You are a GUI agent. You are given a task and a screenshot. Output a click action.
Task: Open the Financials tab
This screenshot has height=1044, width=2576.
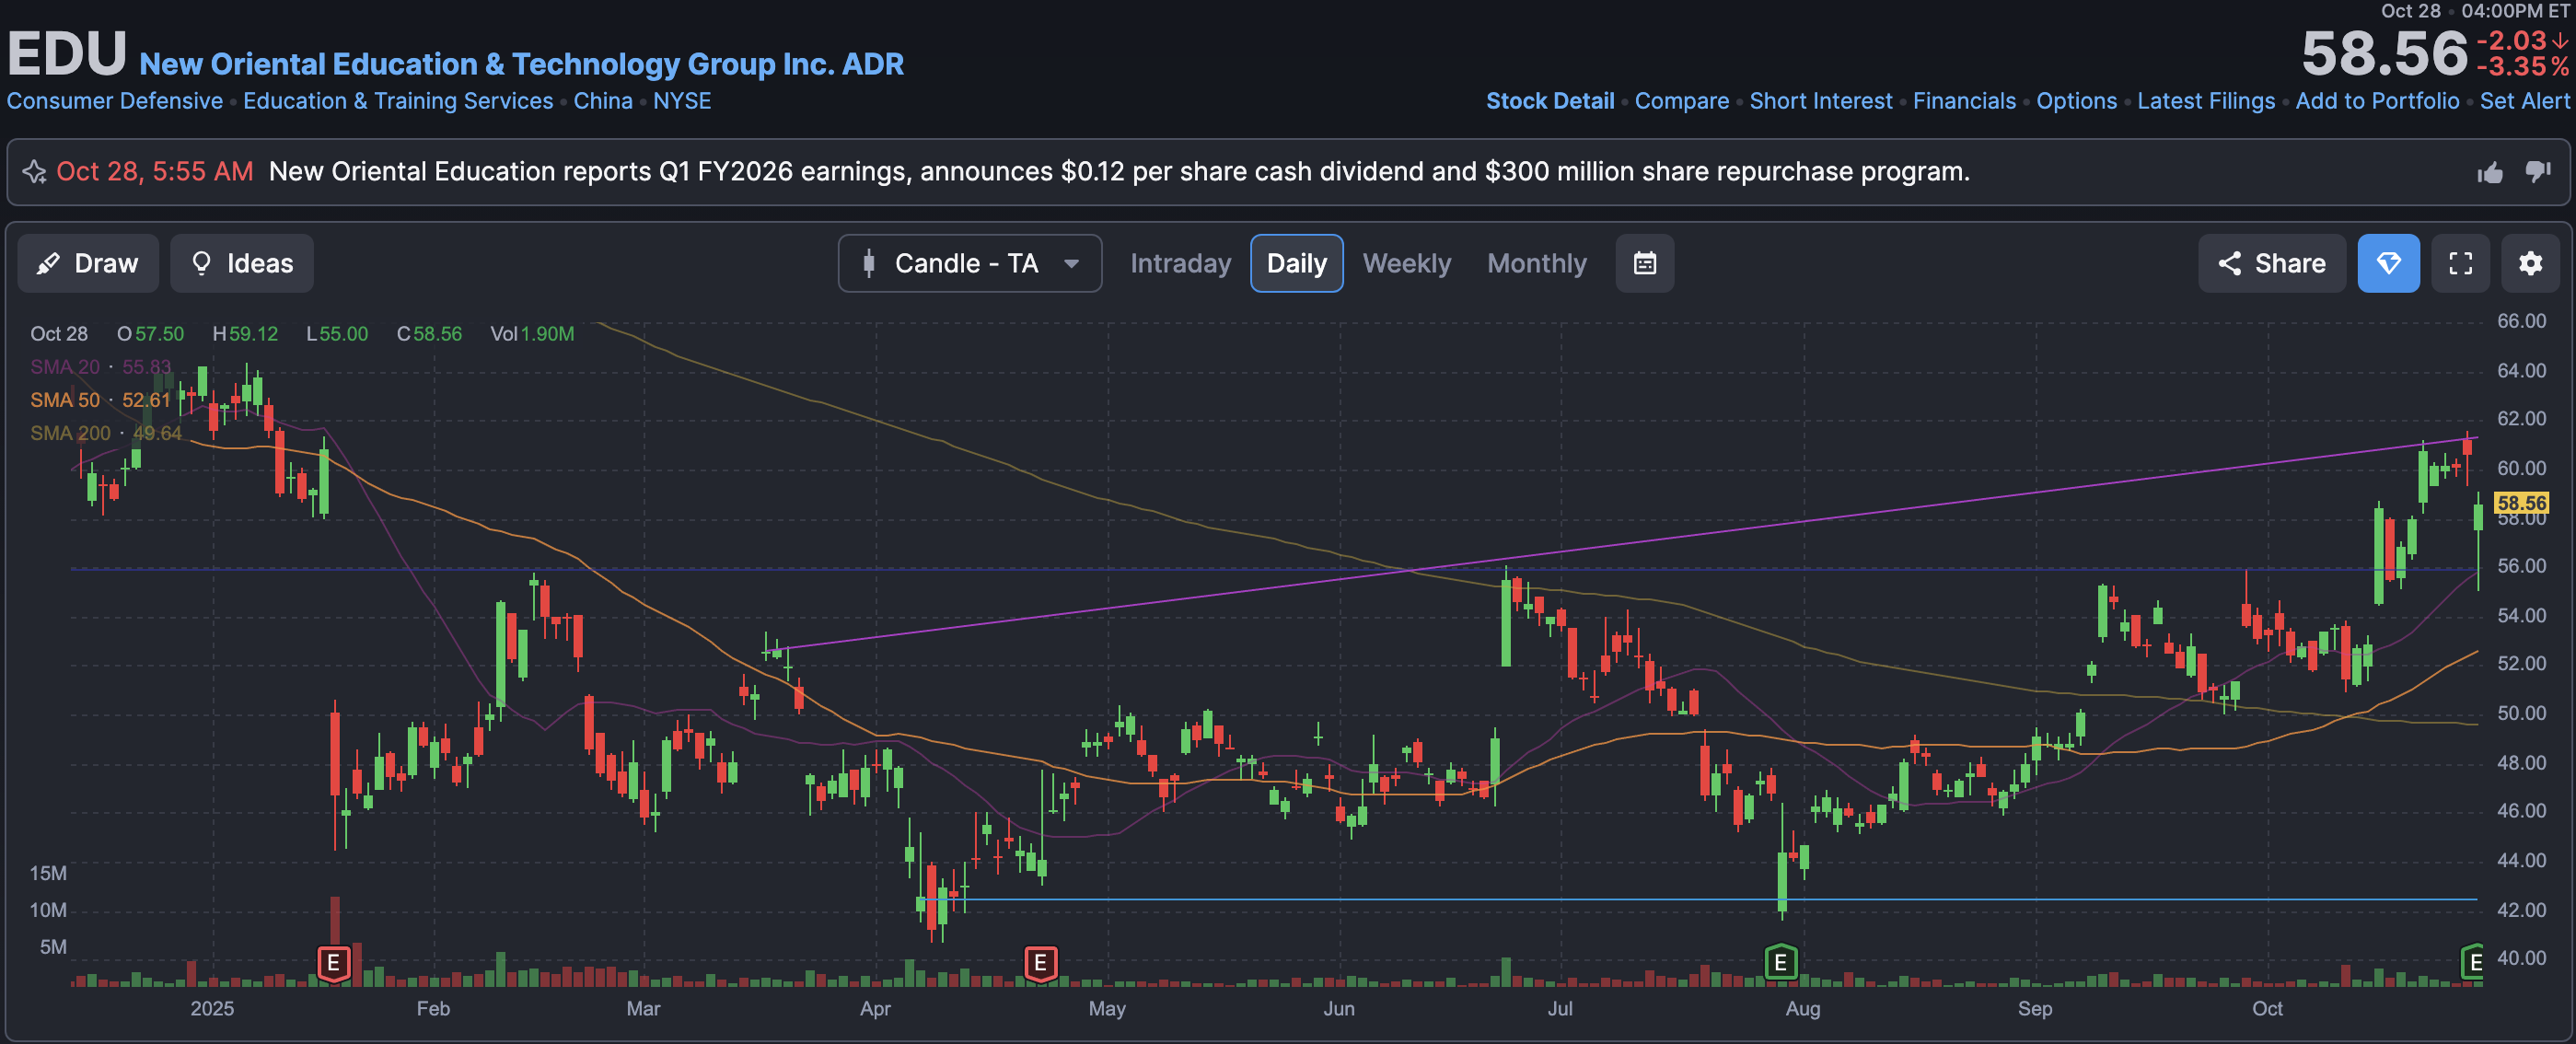coord(1963,101)
